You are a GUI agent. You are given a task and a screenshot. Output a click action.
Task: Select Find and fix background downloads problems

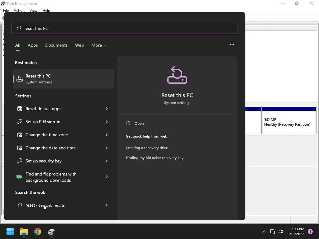point(63,177)
